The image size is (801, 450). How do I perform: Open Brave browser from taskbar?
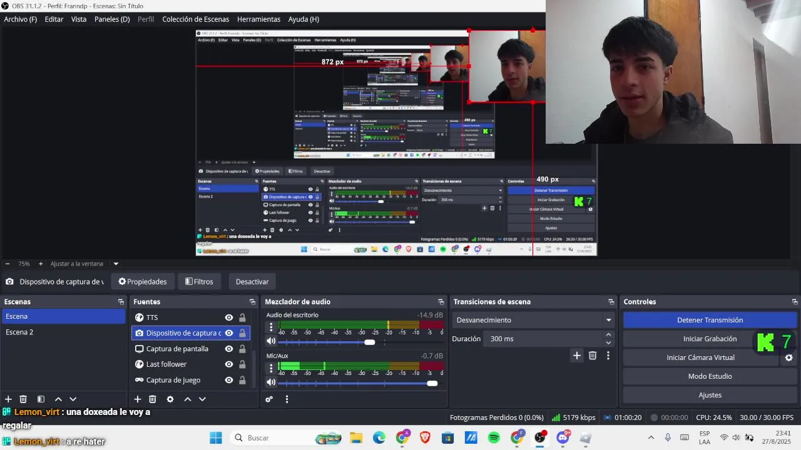[x=425, y=437]
